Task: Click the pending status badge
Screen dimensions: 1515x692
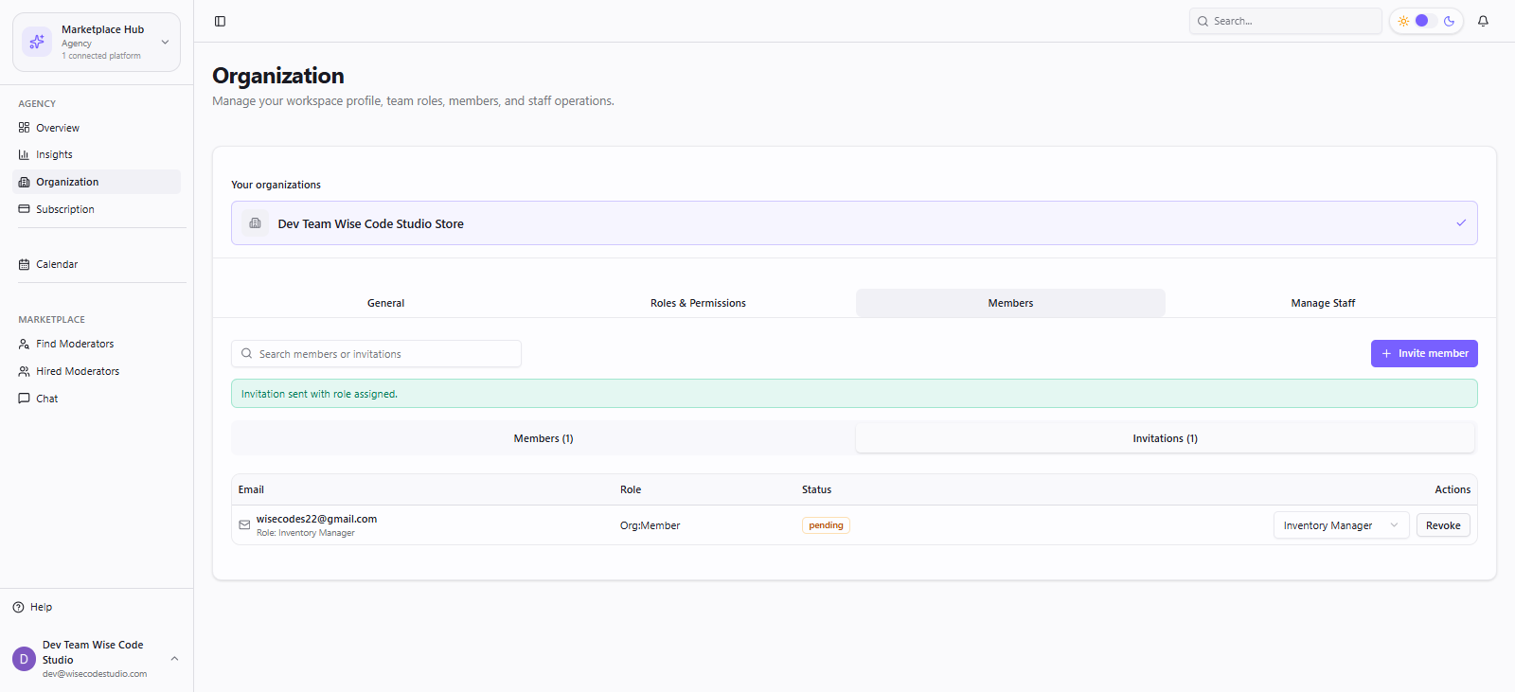Action: coord(826,525)
